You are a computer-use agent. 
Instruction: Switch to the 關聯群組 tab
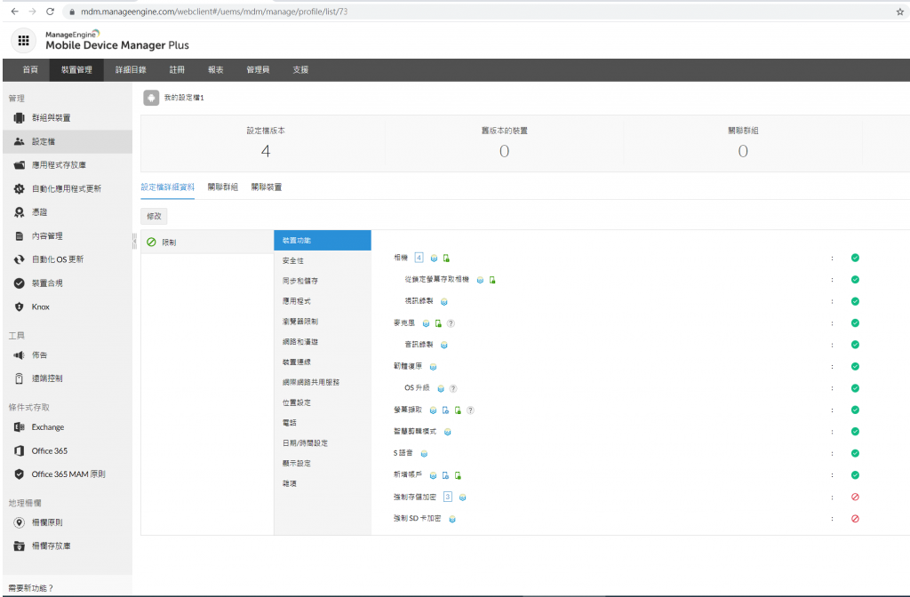tap(223, 187)
